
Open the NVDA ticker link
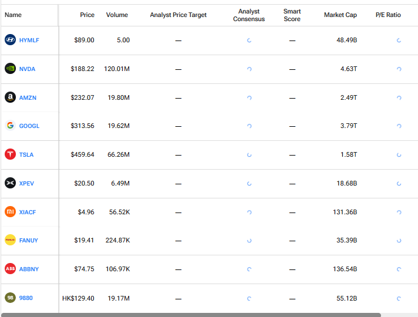point(27,69)
